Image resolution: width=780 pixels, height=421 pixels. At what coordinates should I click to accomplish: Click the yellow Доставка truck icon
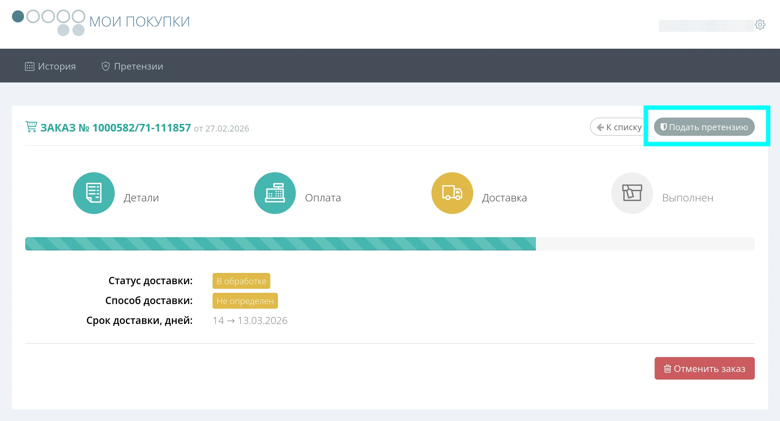point(452,193)
